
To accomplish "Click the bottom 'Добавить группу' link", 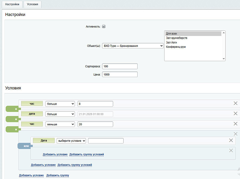I will coord(58,175).
